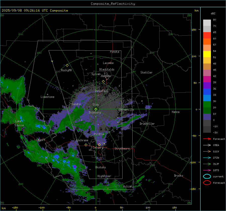Image resolution: width=226 pixels, height=211 pixels.
Task: Click the Banff town label
Action: 41,140
